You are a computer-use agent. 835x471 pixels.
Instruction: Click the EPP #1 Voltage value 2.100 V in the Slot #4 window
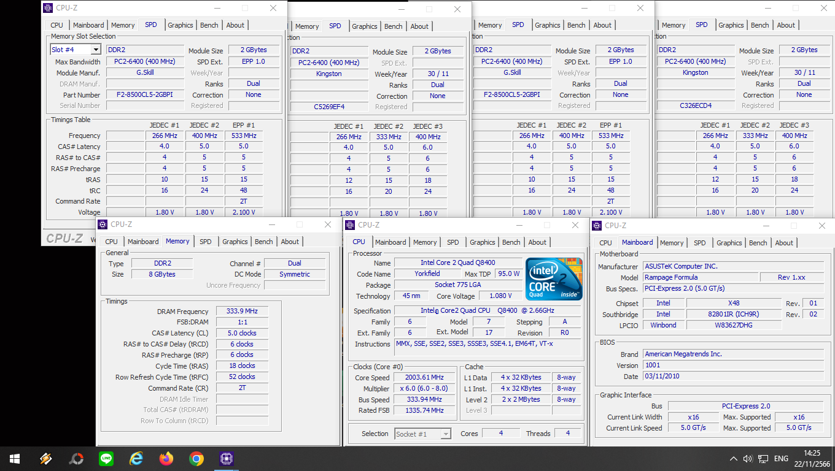tap(244, 212)
